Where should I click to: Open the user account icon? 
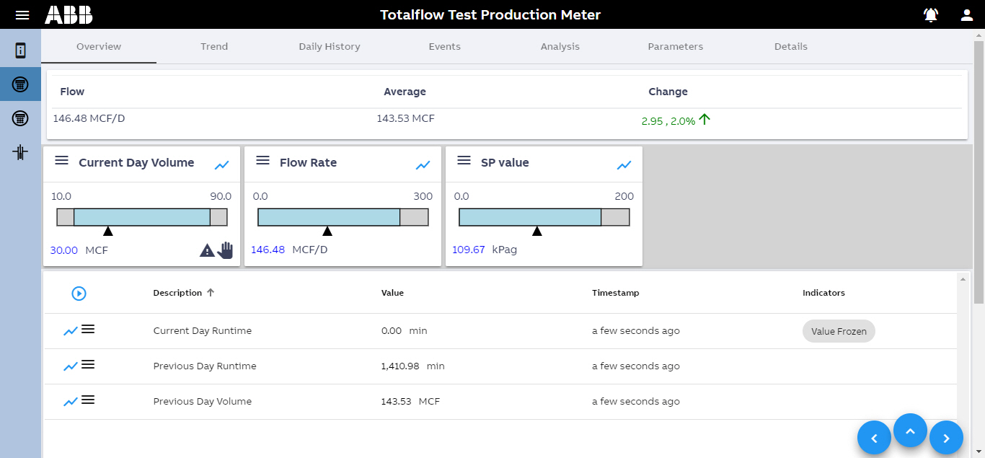(x=967, y=15)
